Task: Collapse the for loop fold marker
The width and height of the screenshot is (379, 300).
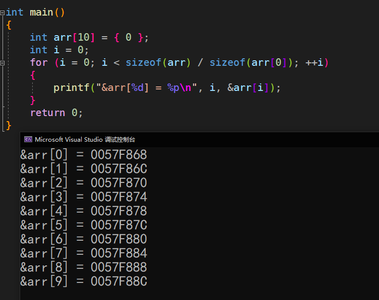Action: coord(2,63)
